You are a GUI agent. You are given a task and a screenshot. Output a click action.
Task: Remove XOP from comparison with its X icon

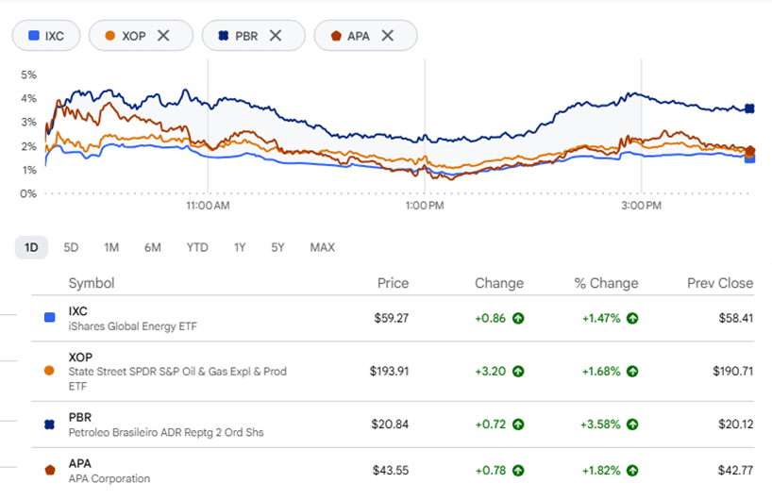click(163, 36)
